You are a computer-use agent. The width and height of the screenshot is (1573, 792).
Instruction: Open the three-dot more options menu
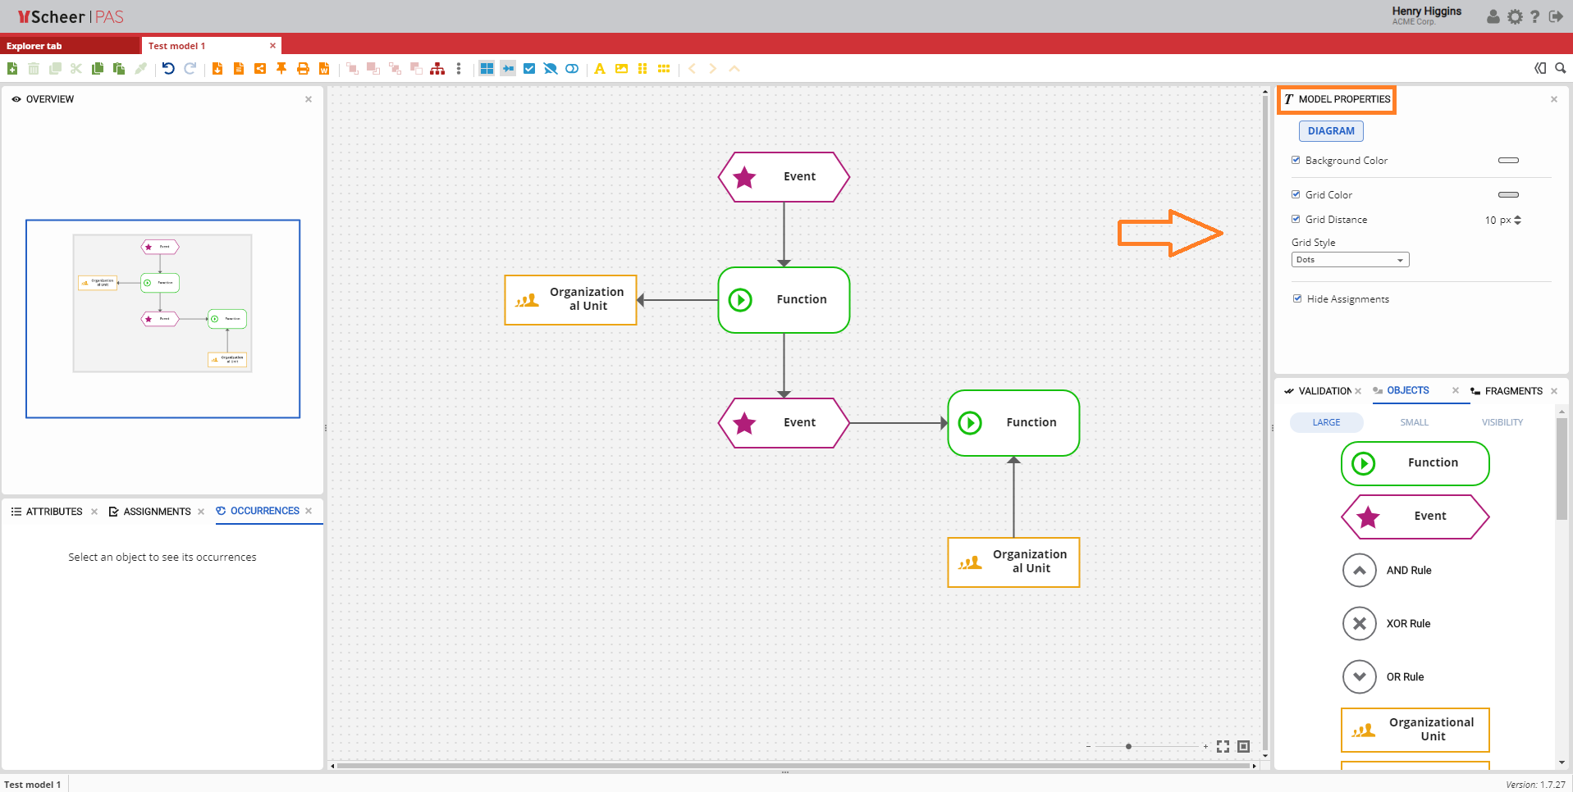459,69
